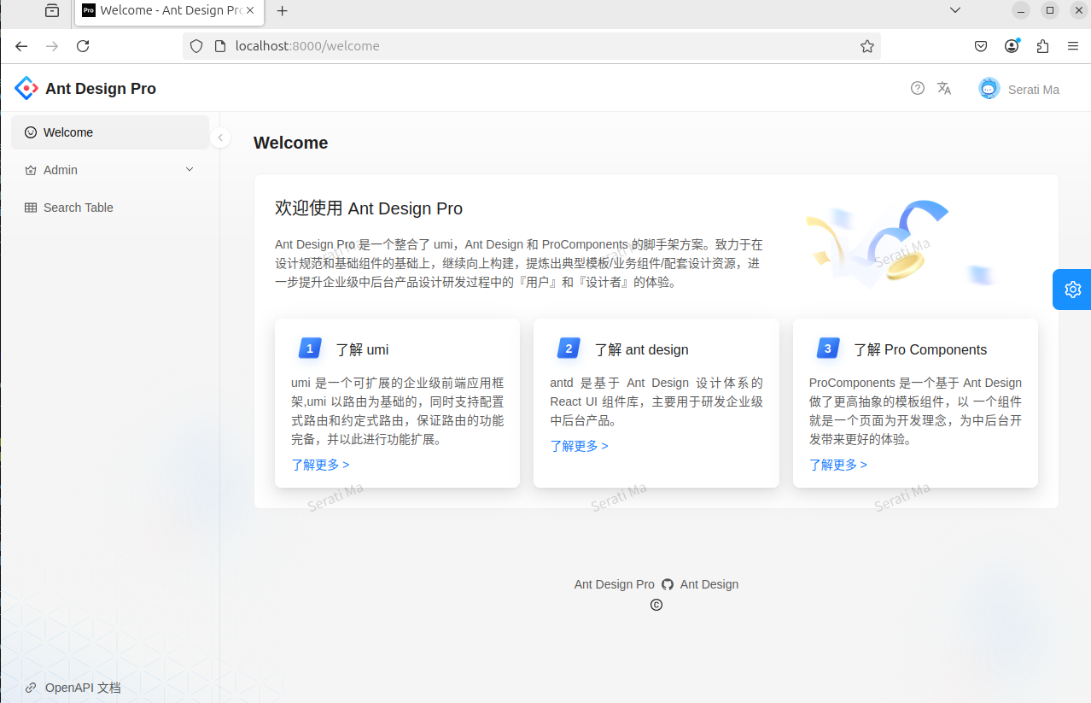Click the 了解 umi card title
This screenshot has height=703, width=1091.
(x=362, y=349)
